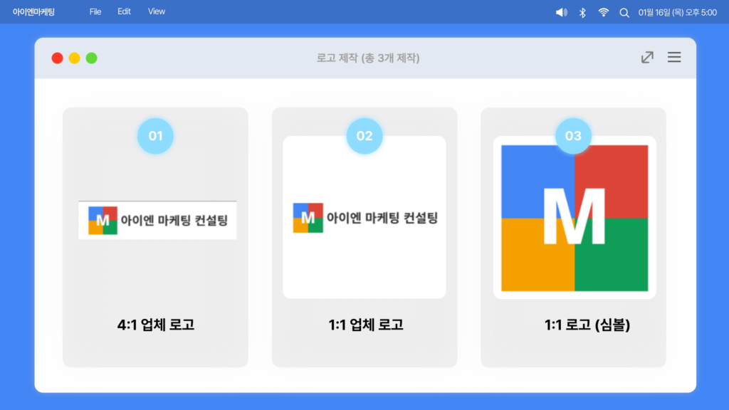Click the 4:1 업체 로고 label
Screen dimensions: 729x410
click(156, 325)
